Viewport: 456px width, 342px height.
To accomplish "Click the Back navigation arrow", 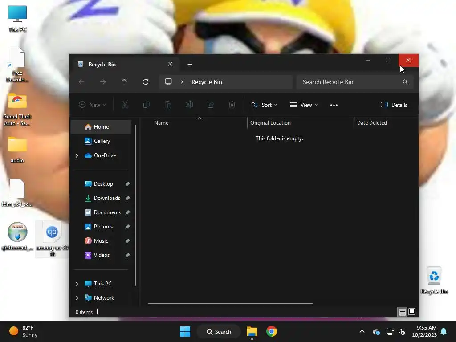I will point(81,82).
